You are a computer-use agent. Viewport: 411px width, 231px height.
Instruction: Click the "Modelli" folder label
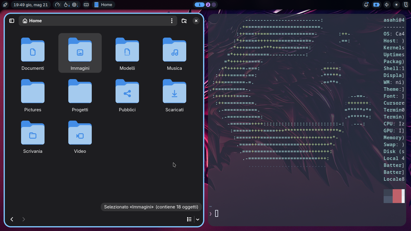127,68
